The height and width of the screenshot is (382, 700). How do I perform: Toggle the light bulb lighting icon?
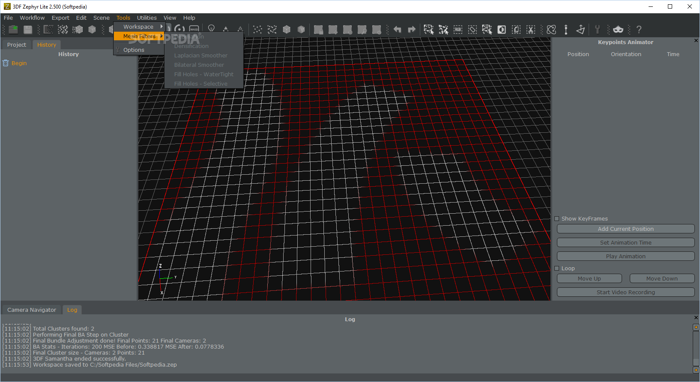pyautogui.click(x=211, y=29)
